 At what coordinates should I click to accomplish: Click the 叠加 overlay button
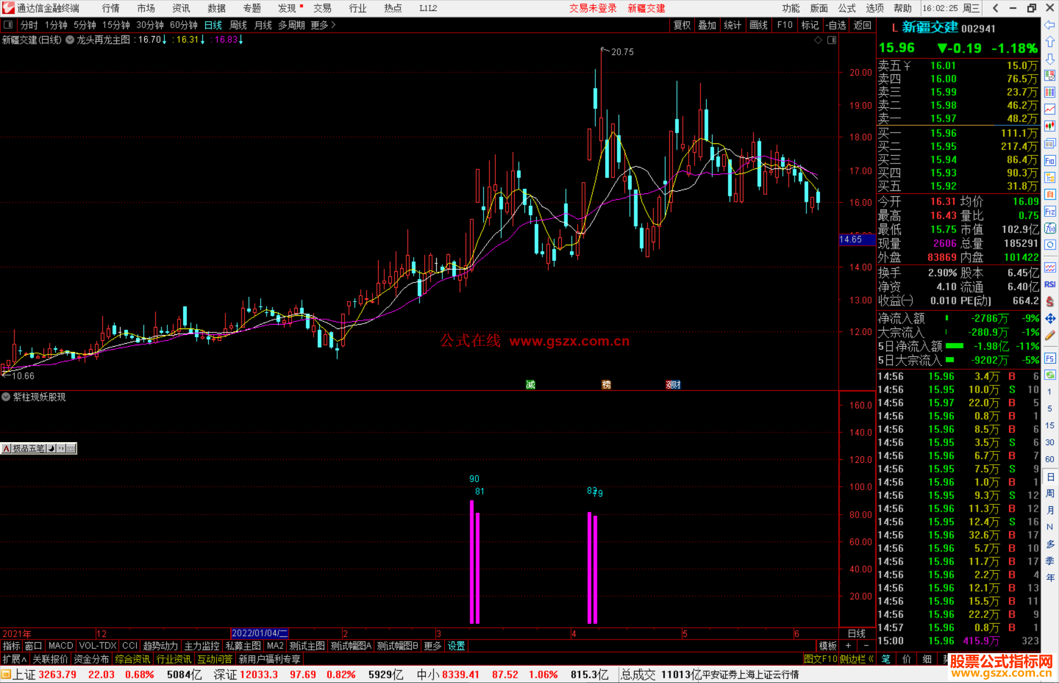click(707, 25)
